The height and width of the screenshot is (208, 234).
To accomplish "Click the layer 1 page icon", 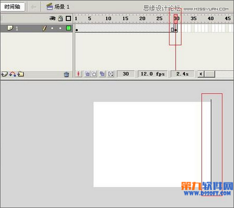I will pyautogui.click(x=10, y=28).
